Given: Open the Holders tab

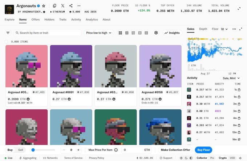Looking at the screenshot, I should click(49, 20).
